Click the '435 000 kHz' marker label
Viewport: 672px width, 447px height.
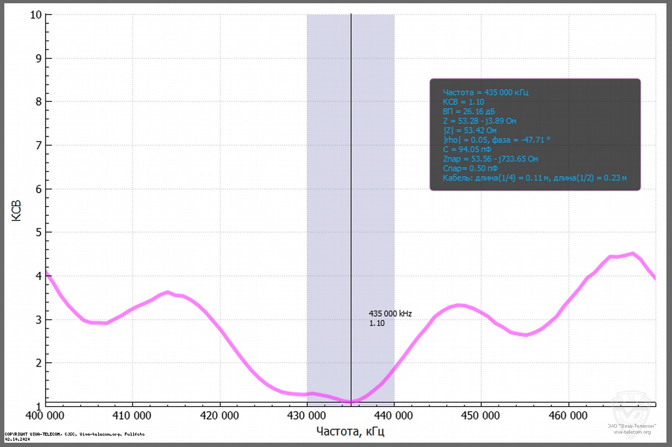390,314
